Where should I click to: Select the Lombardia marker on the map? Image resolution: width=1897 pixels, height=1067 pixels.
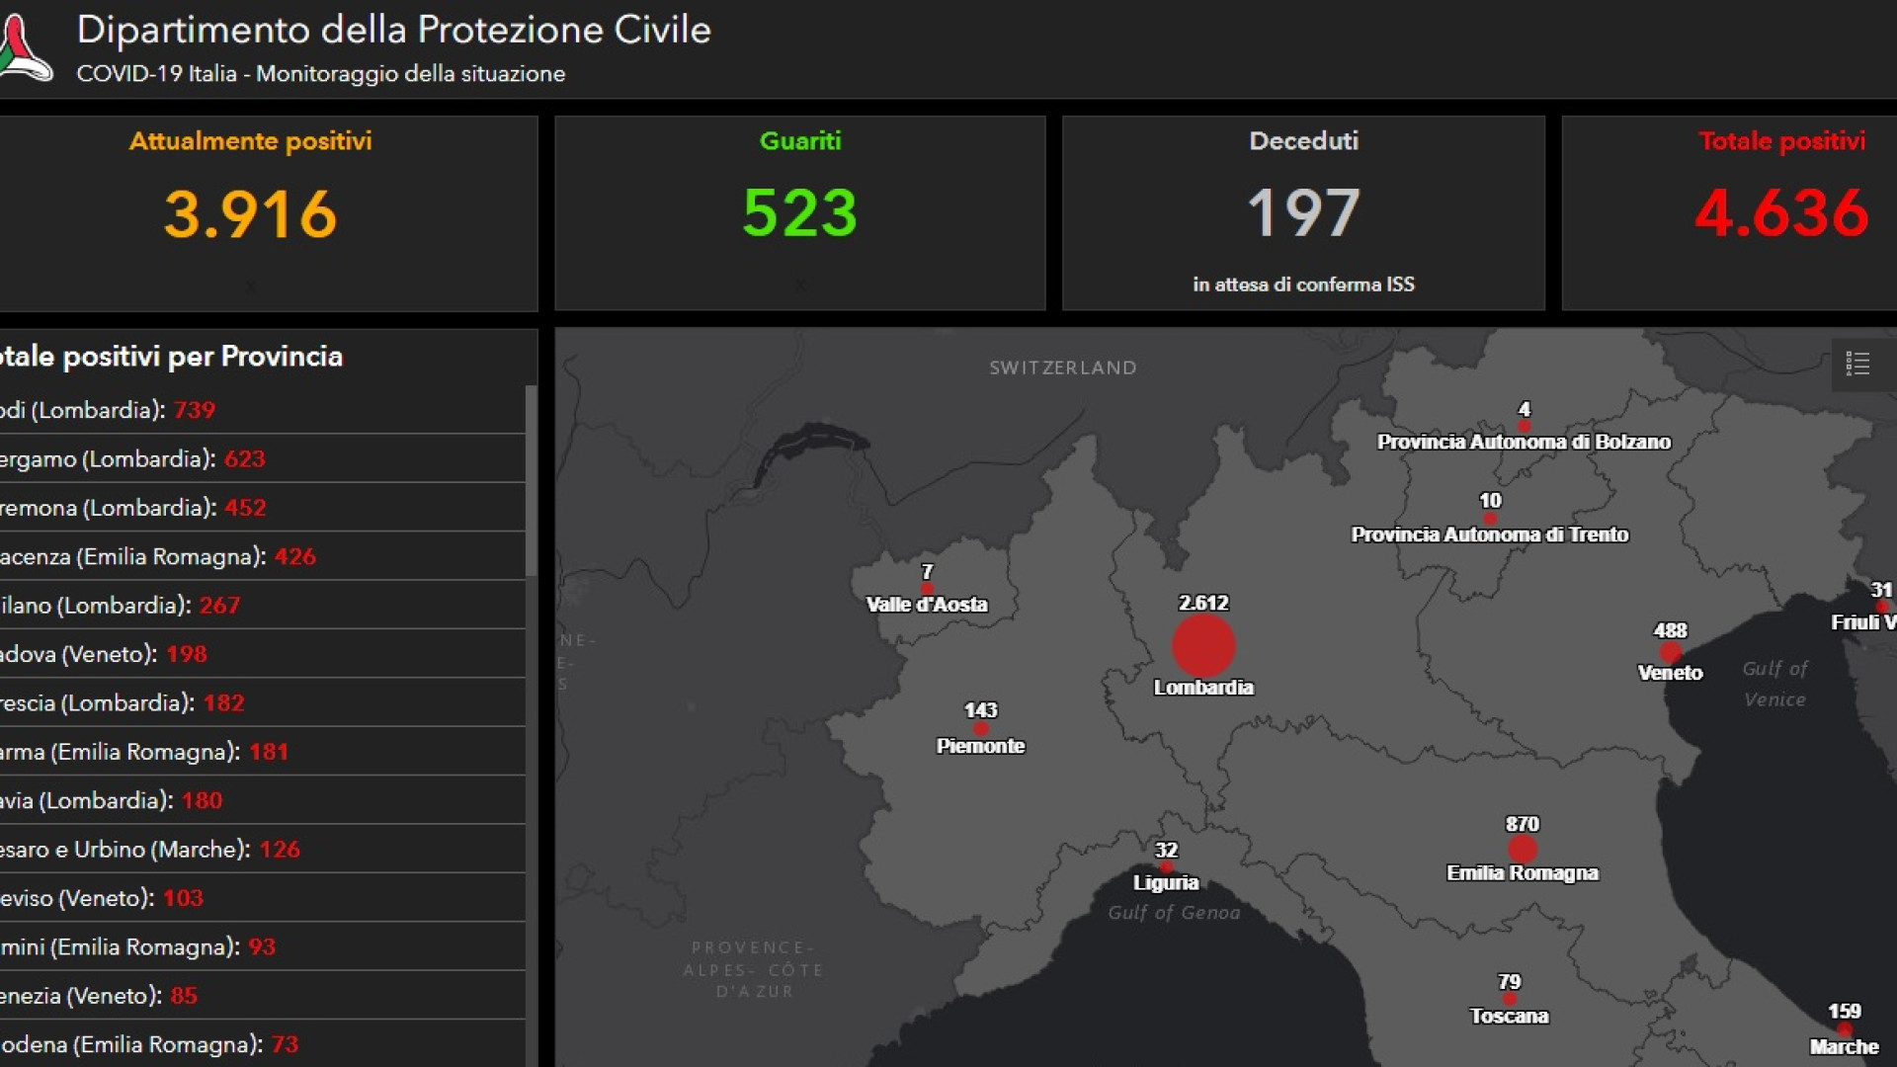coord(1205,646)
